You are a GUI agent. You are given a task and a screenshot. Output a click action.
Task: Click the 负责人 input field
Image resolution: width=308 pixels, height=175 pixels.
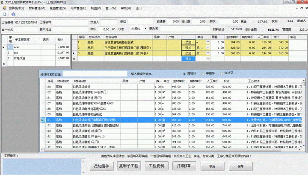[109, 22]
